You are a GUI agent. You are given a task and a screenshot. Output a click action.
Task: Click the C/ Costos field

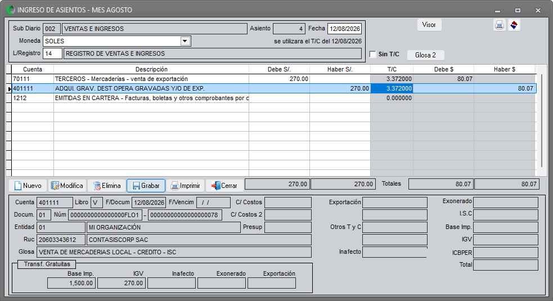point(288,203)
